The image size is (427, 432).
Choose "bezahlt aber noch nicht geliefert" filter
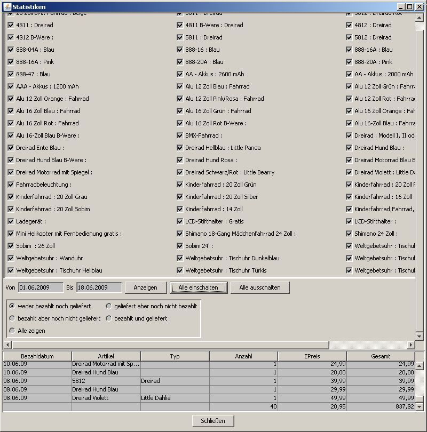[x=12, y=318]
